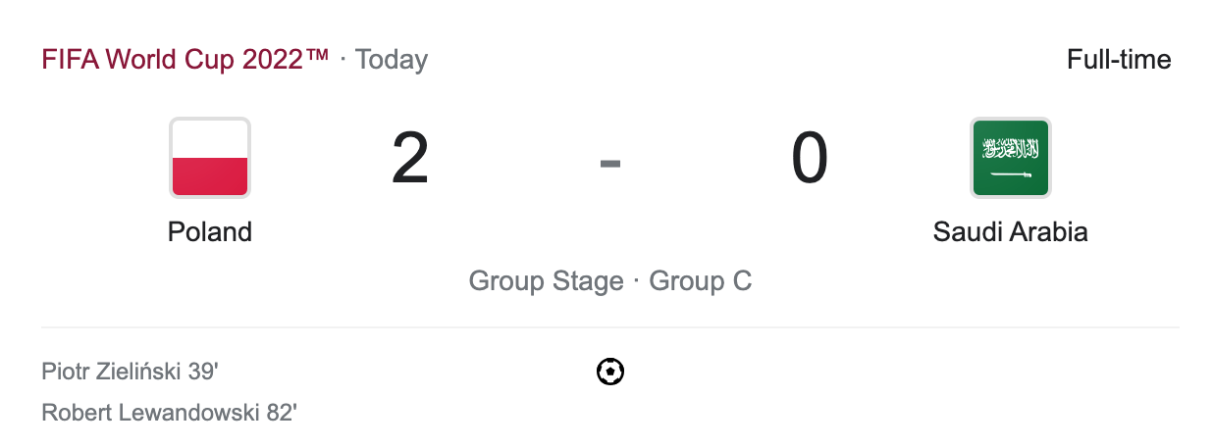Screen dimensions: 1213x448
Task: Open the FIFA World Cup 2022 link
Action: 185,60
